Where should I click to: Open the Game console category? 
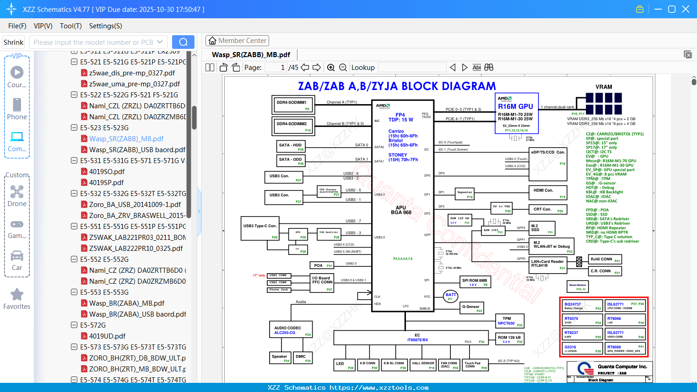coord(17,228)
